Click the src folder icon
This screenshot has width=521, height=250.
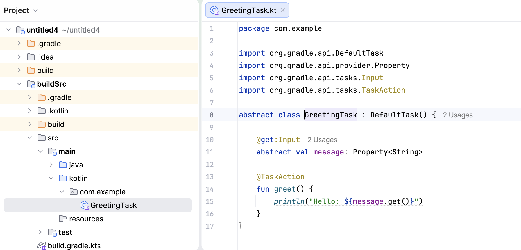point(42,138)
